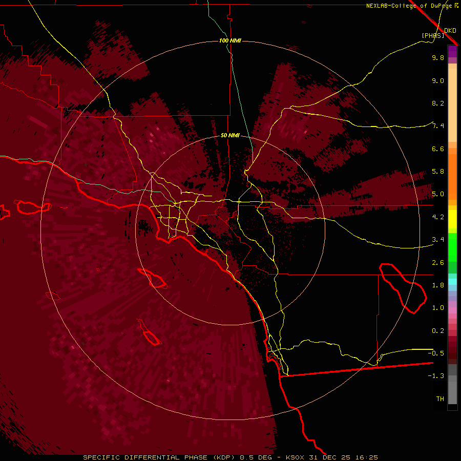Click the 9.0 value on the color scale

coord(438,80)
